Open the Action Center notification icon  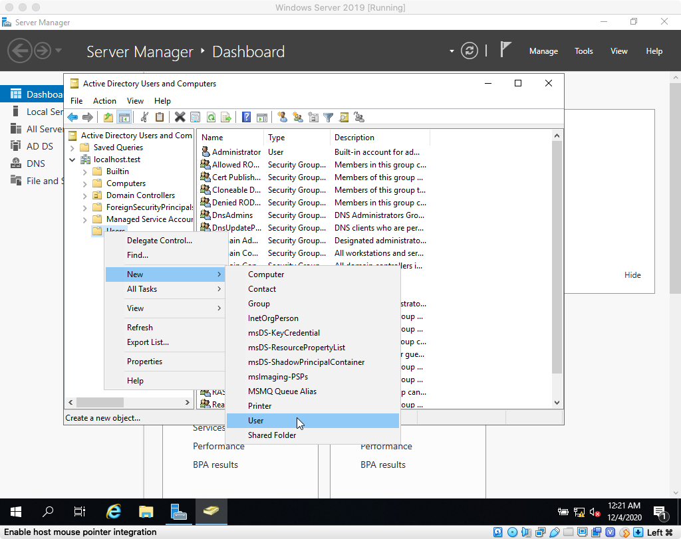660,512
